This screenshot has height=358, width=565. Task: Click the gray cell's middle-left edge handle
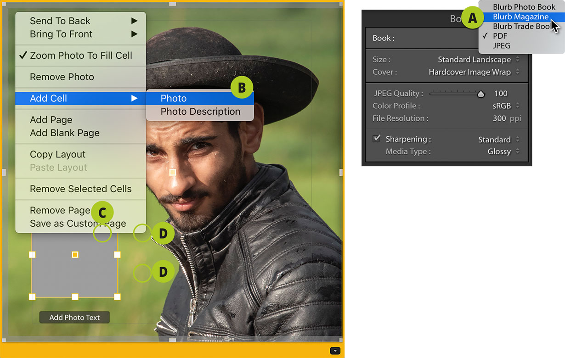point(32,254)
